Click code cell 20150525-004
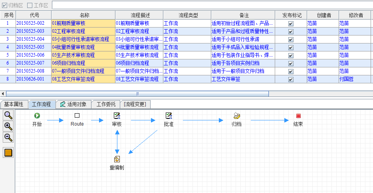This screenshot has height=193, width=373. (x=34, y=39)
